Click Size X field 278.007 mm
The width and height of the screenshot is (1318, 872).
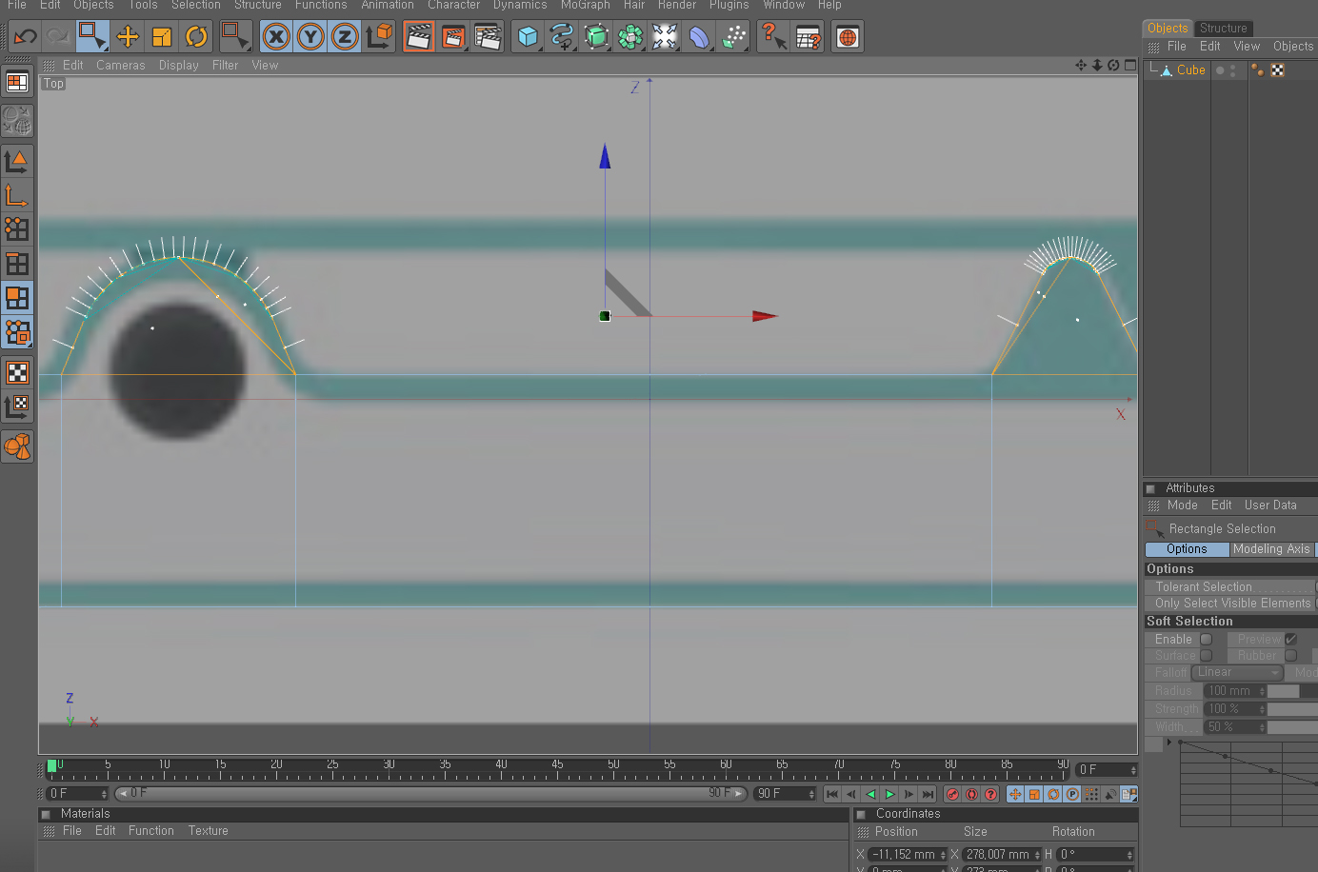pos(1002,855)
